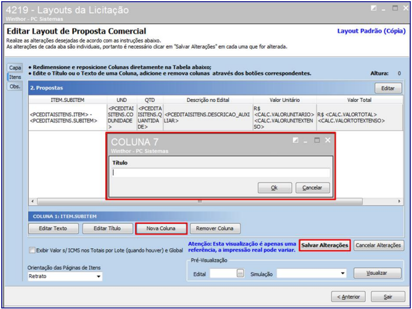Select the QTD column header
This screenshot has width=412, height=309.
coord(150,100)
